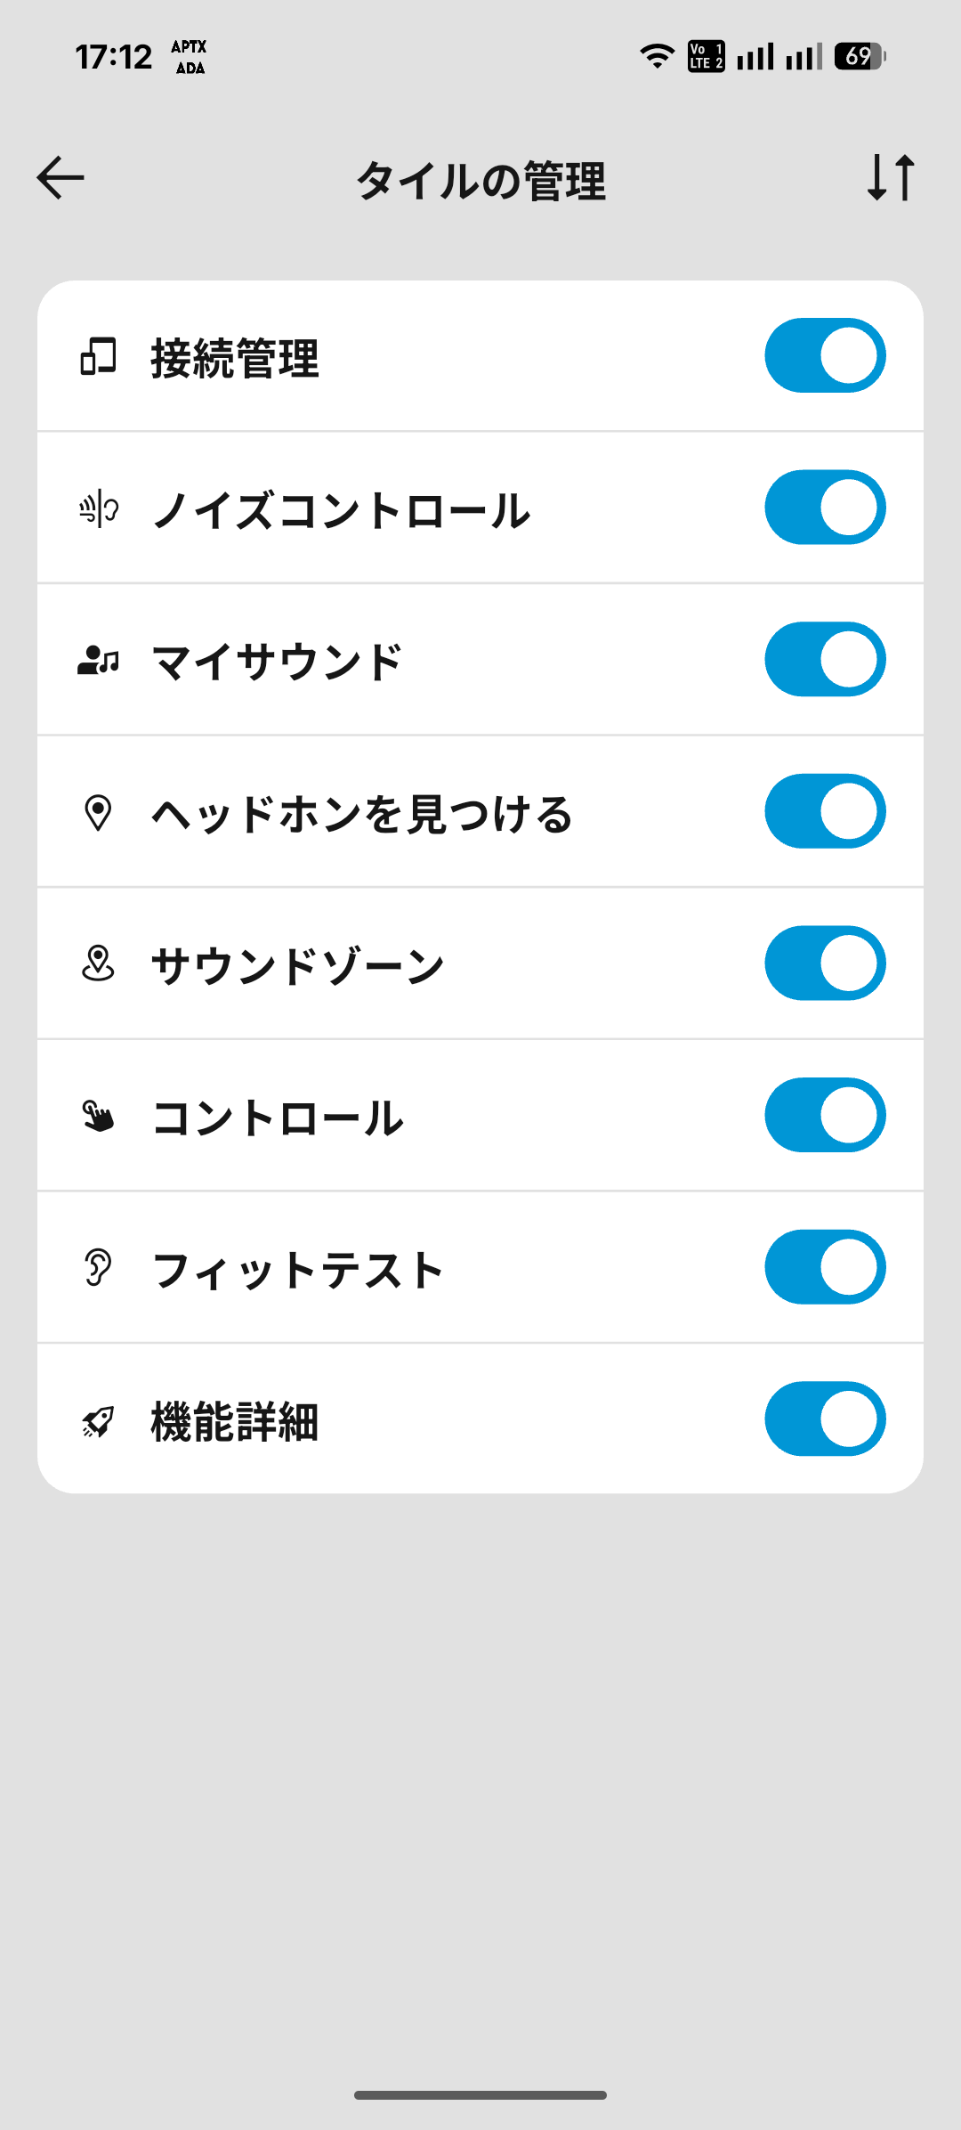Toggle the フィットテスト switch

(825, 1267)
